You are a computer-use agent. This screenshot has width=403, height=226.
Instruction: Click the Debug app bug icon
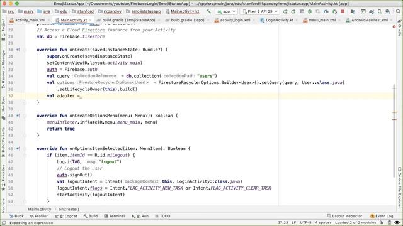(310, 11)
